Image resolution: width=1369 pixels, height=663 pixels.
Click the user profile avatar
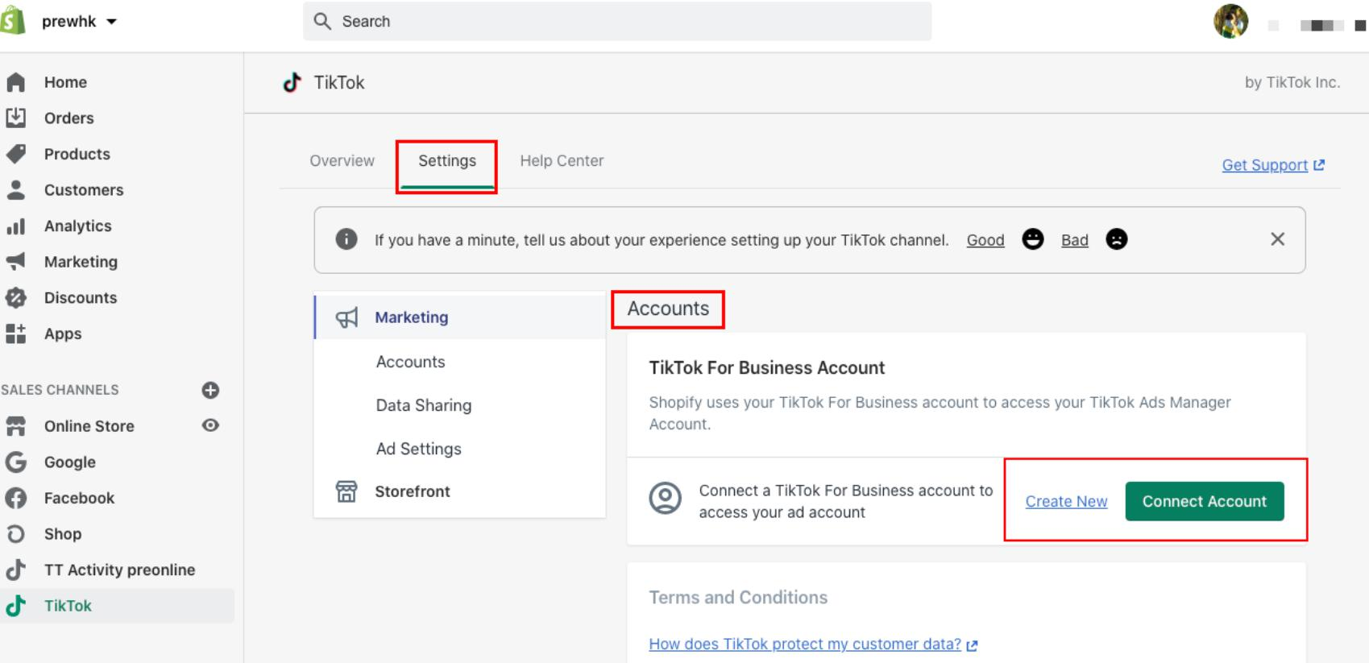[1230, 22]
